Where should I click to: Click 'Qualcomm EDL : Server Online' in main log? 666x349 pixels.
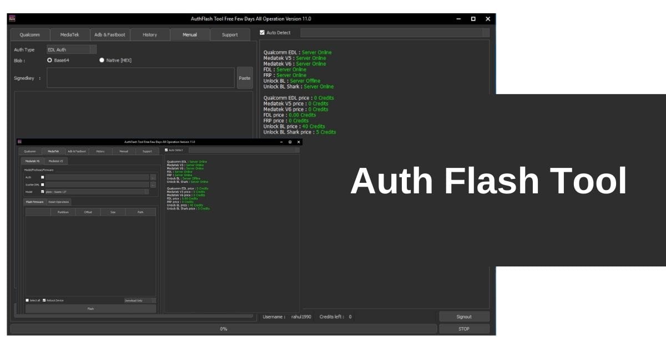click(297, 53)
